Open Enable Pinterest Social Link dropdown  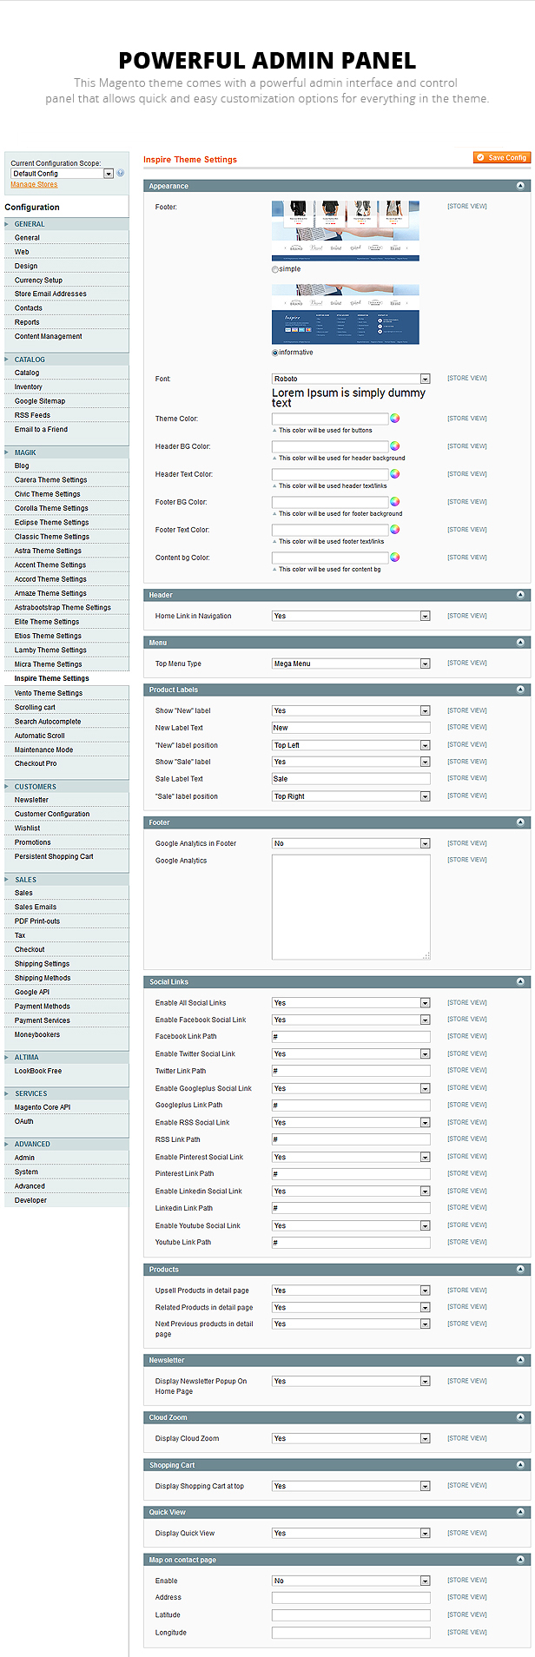point(351,1157)
